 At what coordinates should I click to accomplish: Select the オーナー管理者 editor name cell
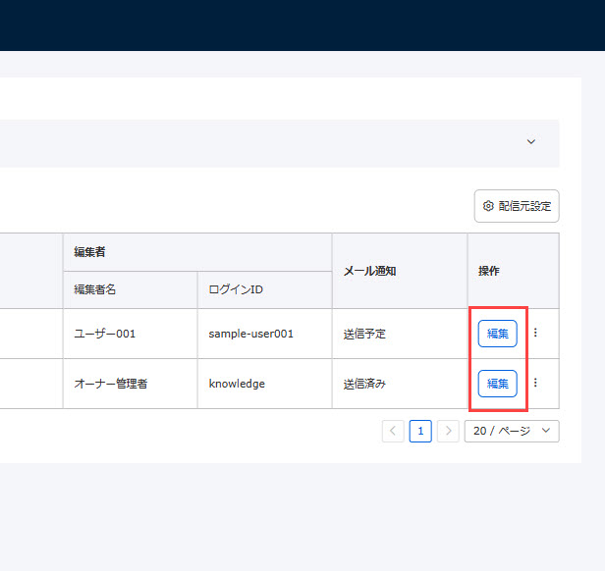click(x=111, y=384)
